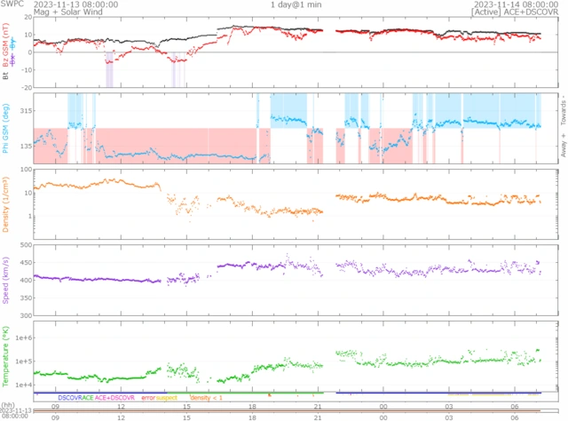Open the '1 day@1 min' time span selector
This screenshot has height=421, width=568.
tap(296, 4)
